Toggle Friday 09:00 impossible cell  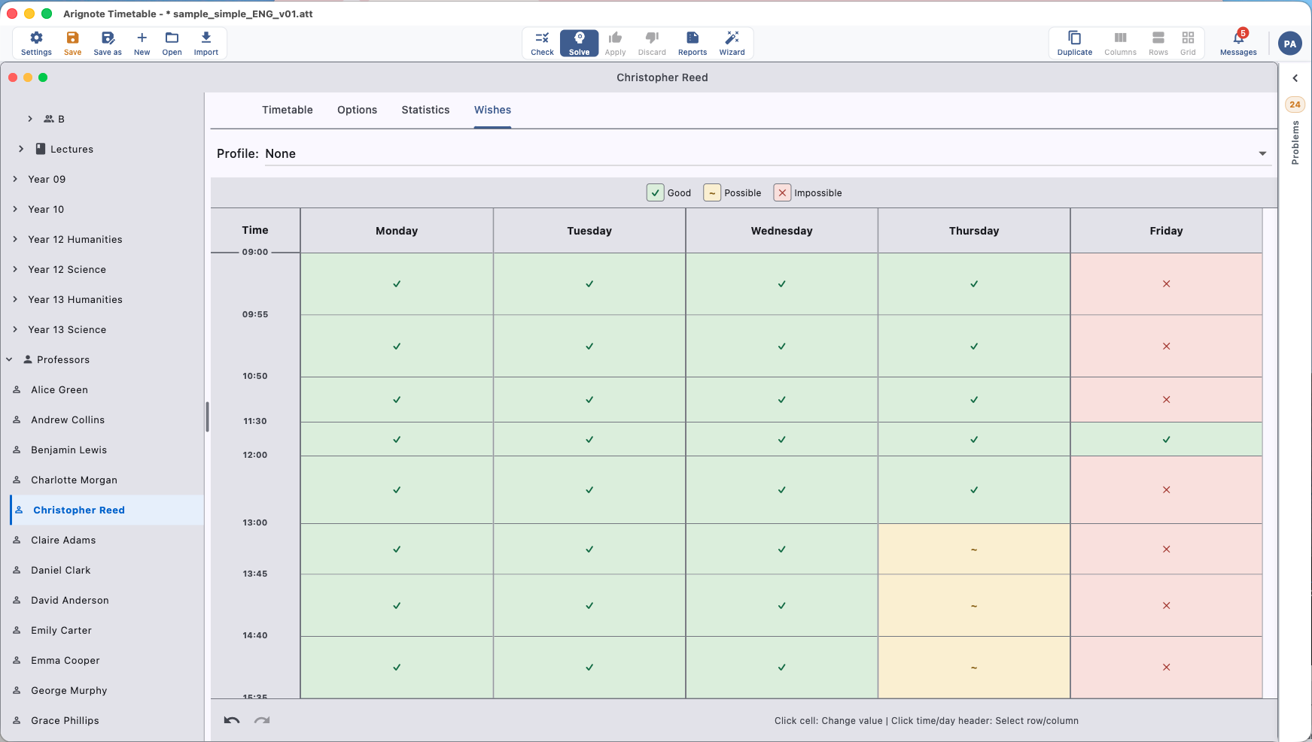pos(1166,283)
